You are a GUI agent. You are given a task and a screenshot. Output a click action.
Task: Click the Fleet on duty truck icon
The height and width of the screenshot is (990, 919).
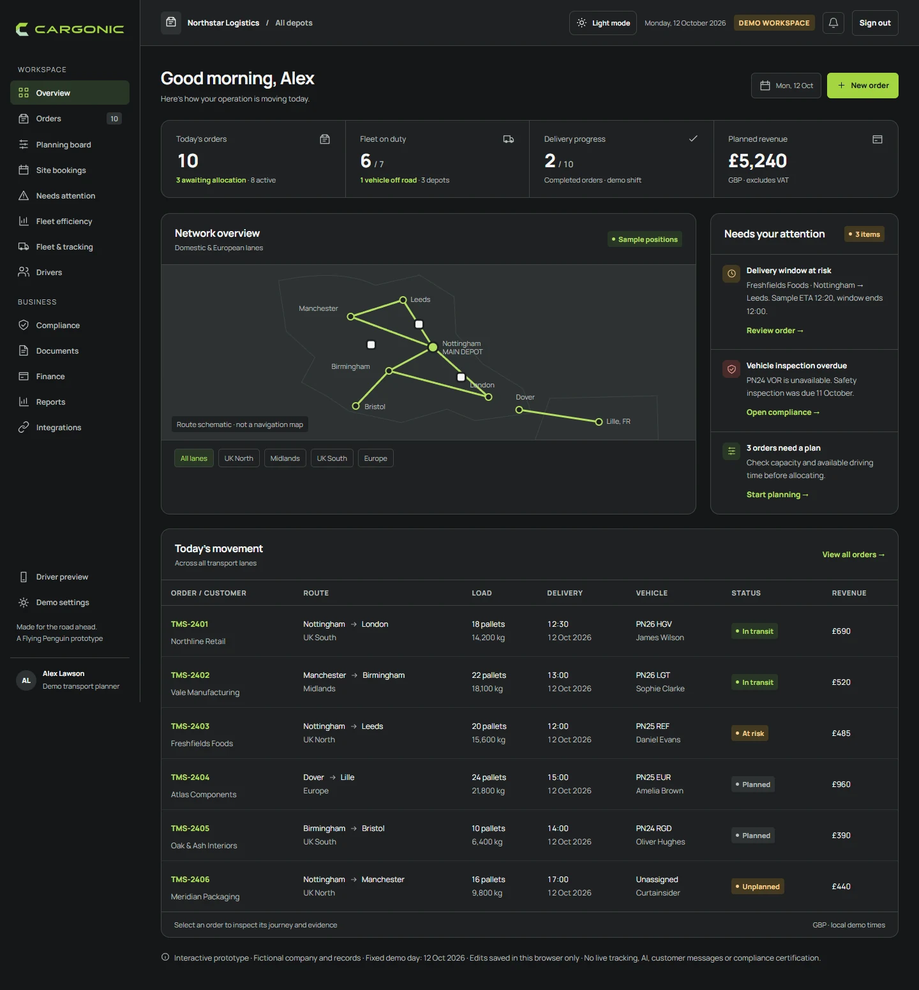click(509, 139)
